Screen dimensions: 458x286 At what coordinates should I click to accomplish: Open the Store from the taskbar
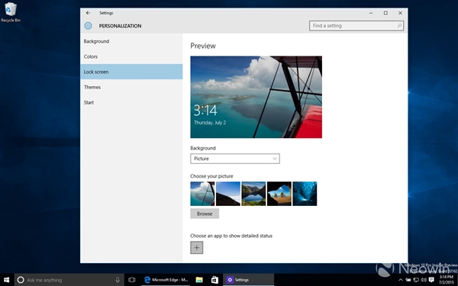tap(214, 280)
